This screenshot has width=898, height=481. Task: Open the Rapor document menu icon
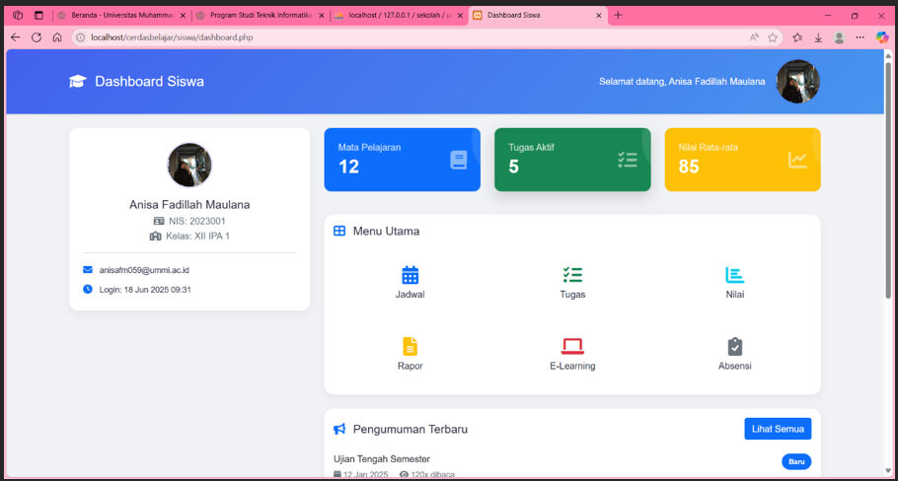pos(411,347)
